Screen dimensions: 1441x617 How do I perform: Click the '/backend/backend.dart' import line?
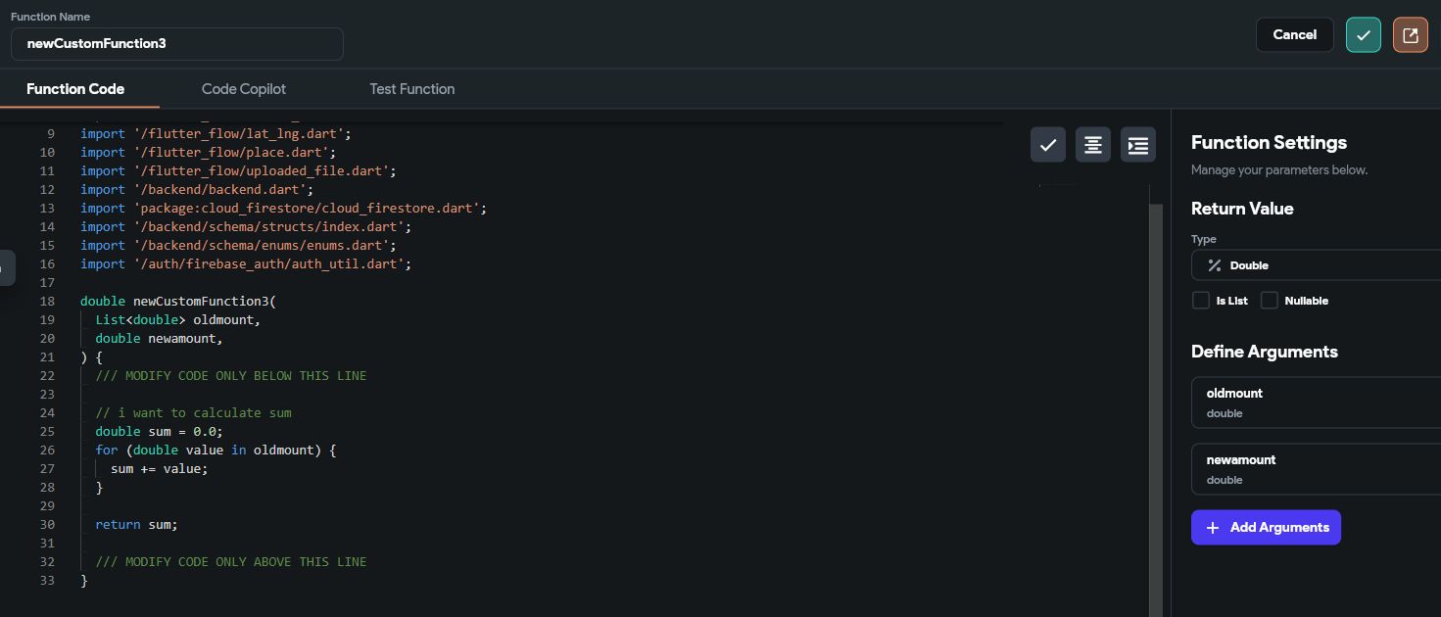pyautogui.click(x=197, y=189)
